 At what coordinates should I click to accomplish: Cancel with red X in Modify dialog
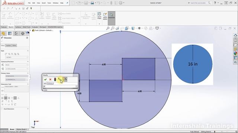coord(50,79)
